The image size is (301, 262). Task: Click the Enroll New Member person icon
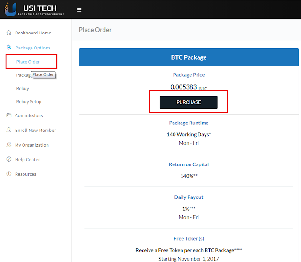pos(9,130)
